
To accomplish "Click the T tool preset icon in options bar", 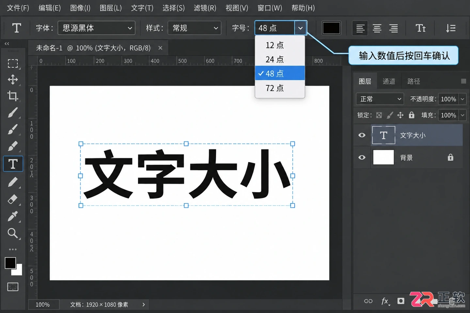I will coord(17,28).
